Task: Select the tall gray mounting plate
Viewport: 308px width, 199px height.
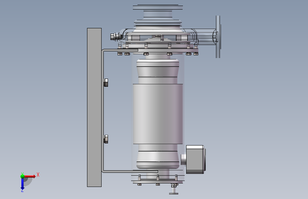Action: pos(94,107)
